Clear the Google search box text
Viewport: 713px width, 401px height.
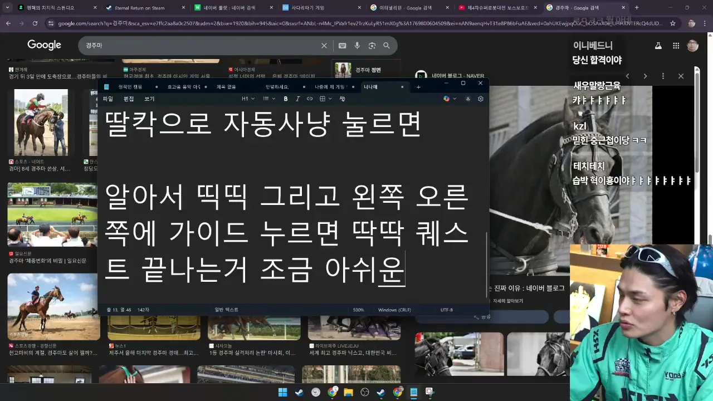click(324, 46)
